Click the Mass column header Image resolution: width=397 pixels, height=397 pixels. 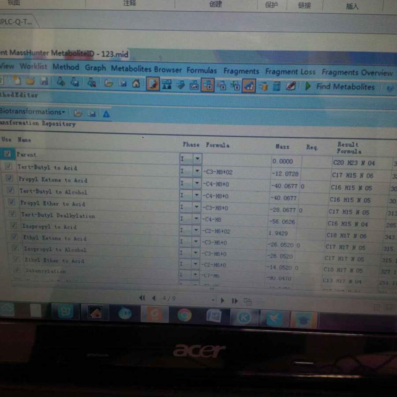tap(282, 146)
